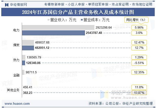Click the 金融 revenue gray bar
This screenshot has height=108, width=156.
[23, 72]
